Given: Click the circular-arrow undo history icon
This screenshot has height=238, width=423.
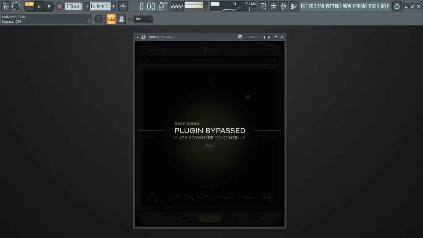Looking at the screenshot, I should tap(397, 6).
